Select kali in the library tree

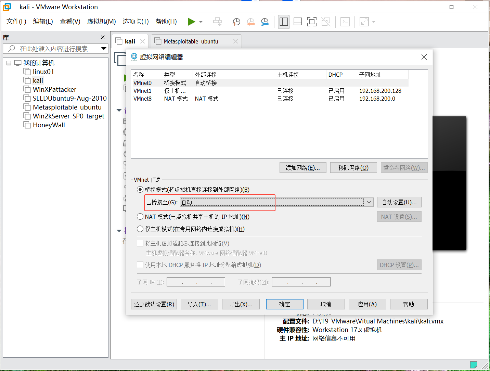click(38, 80)
